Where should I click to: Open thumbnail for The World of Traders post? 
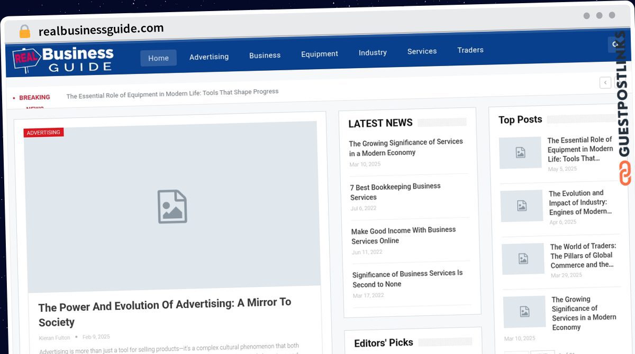[523, 259]
